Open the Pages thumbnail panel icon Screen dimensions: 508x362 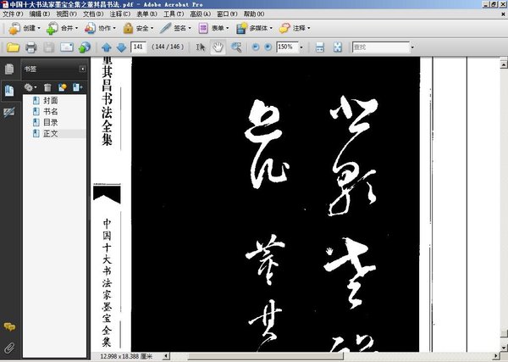pyautogui.click(x=9, y=69)
